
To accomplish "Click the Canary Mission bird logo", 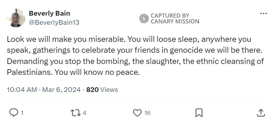I will [x=144, y=19].
